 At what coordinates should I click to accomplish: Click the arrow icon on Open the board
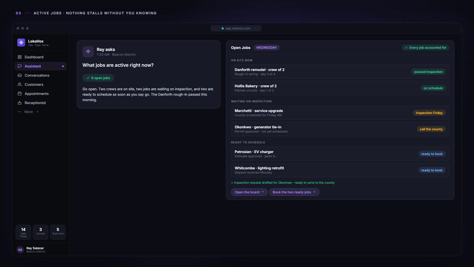point(263,192)
